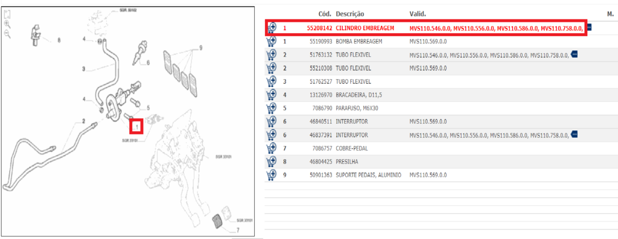The width and height of the screenshot is (618, 239).
Task: Expand validity list for CILINDRO EMBREAGEM
Action: click(x=589, y=28)
